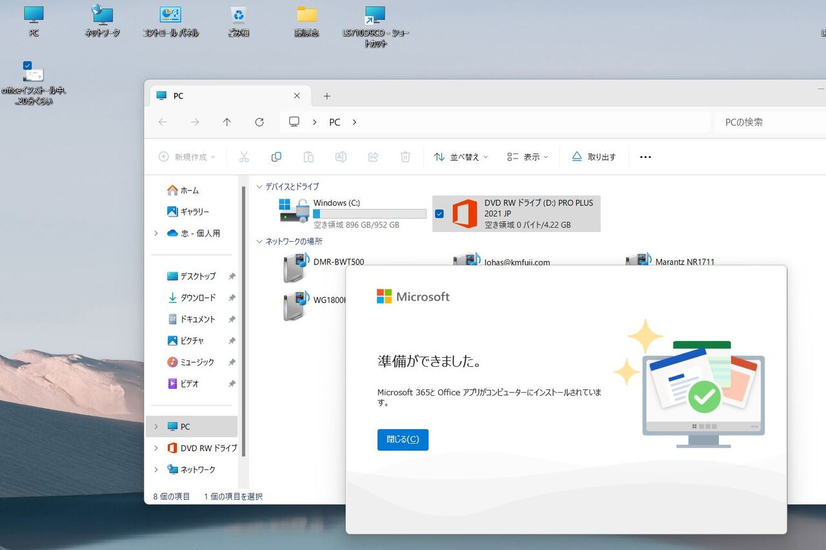
Task: Refresh the PC folder view
Action: (x=259, y=122)
